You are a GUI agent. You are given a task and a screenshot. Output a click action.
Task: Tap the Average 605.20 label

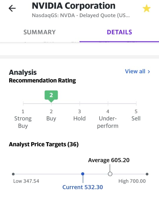click(x=109, y=160)
